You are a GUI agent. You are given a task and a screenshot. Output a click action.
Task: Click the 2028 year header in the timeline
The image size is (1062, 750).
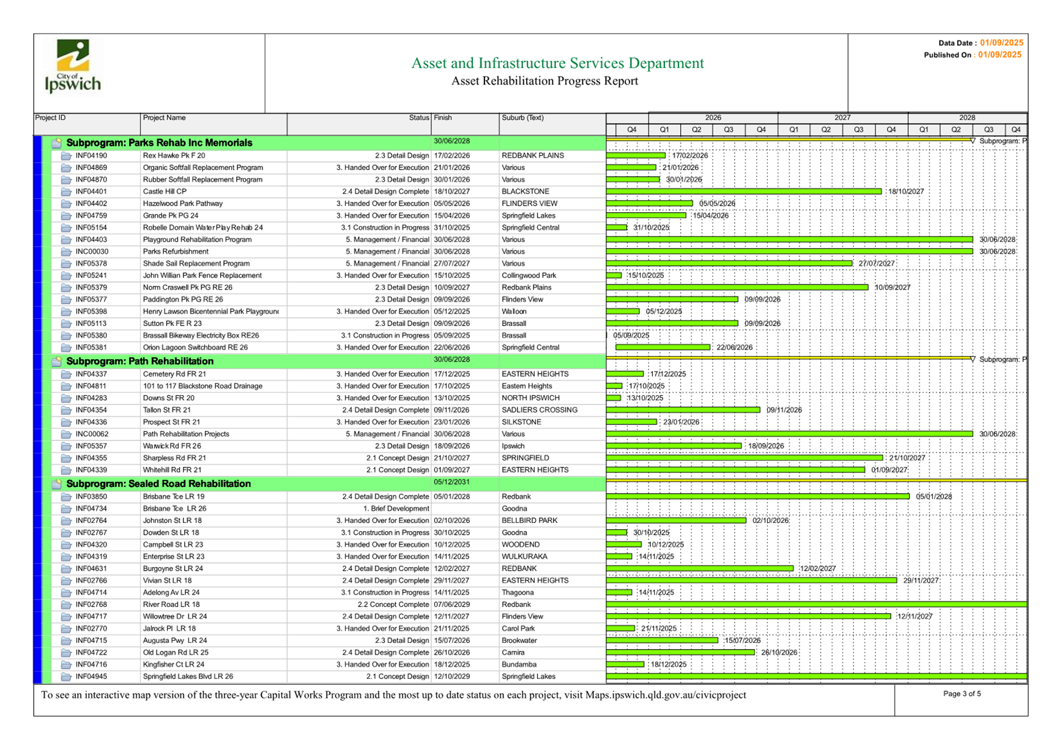(967, 118)
